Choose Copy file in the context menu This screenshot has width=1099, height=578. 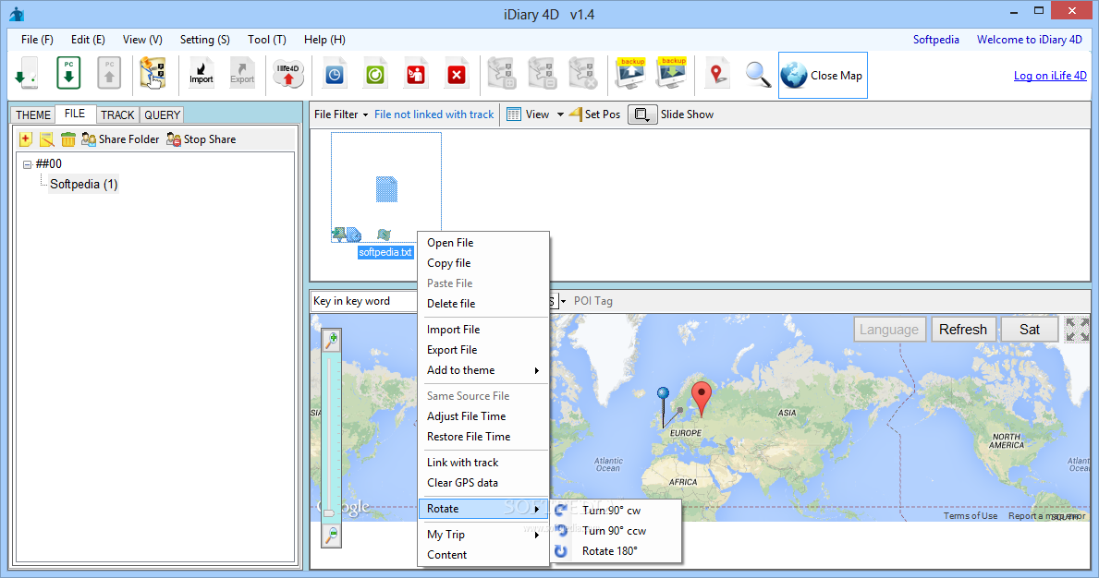pos(482,263)
